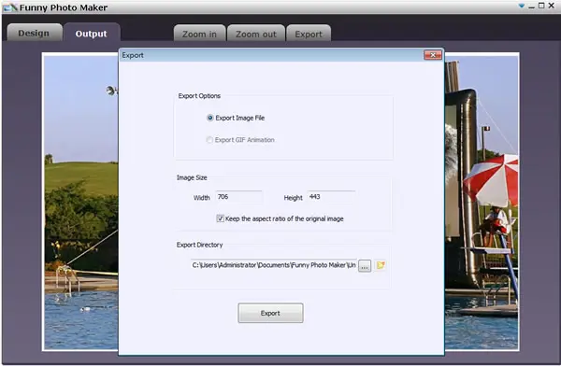Screen dimensions: 561x366
Task: Click the Zoom in toolbar button
Action: pos(200,34)
